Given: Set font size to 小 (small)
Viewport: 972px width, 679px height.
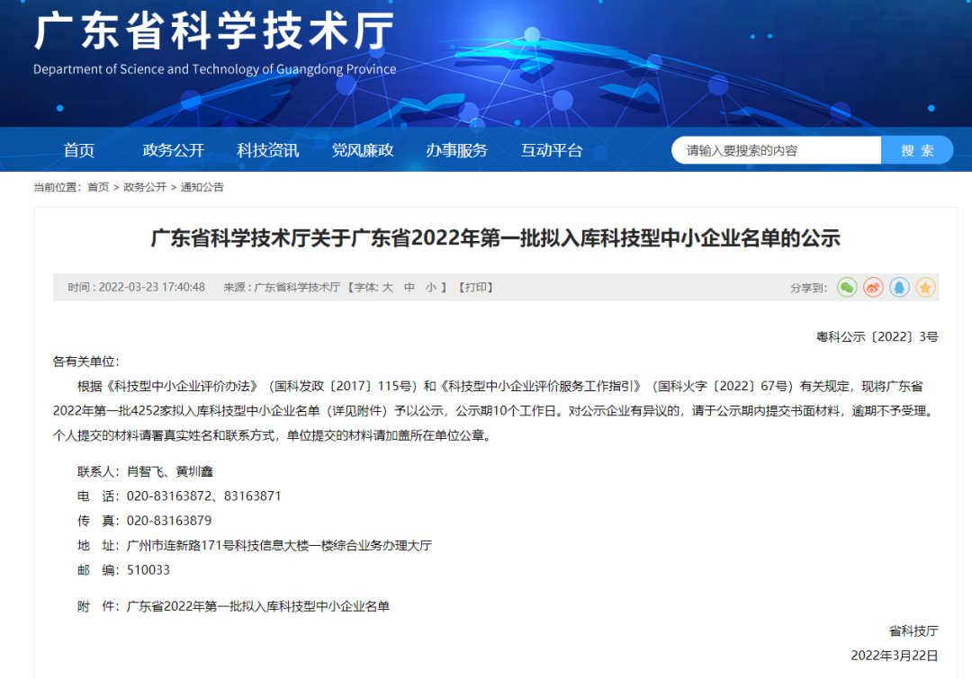Looking at the screenshot, I should coord(433,287).
